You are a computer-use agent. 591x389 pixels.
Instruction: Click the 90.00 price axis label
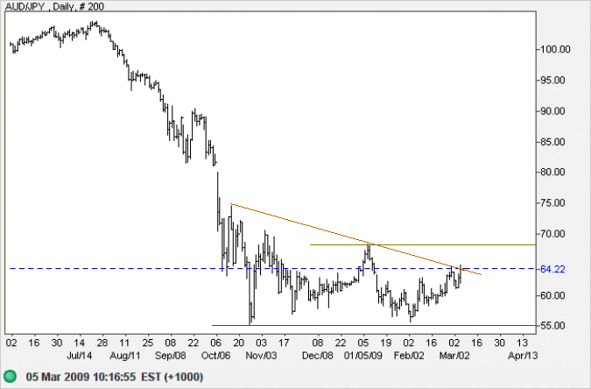pos(552,111)
